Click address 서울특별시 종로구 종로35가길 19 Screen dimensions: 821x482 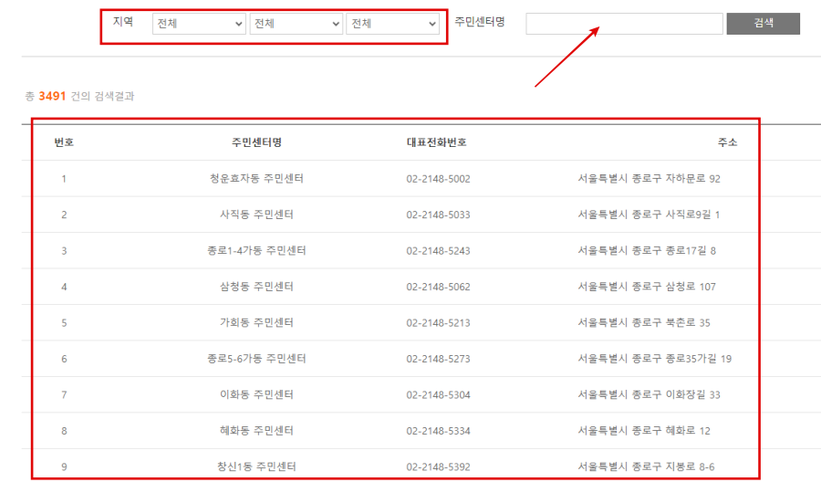coord(654,359)
